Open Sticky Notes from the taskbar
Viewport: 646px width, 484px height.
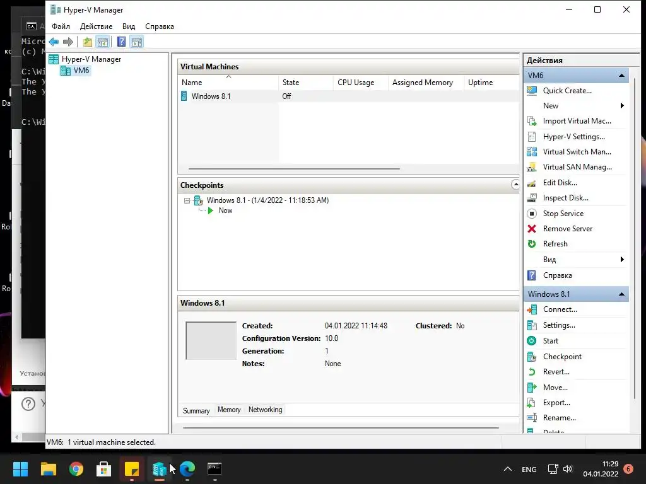[x=132, y=469]
